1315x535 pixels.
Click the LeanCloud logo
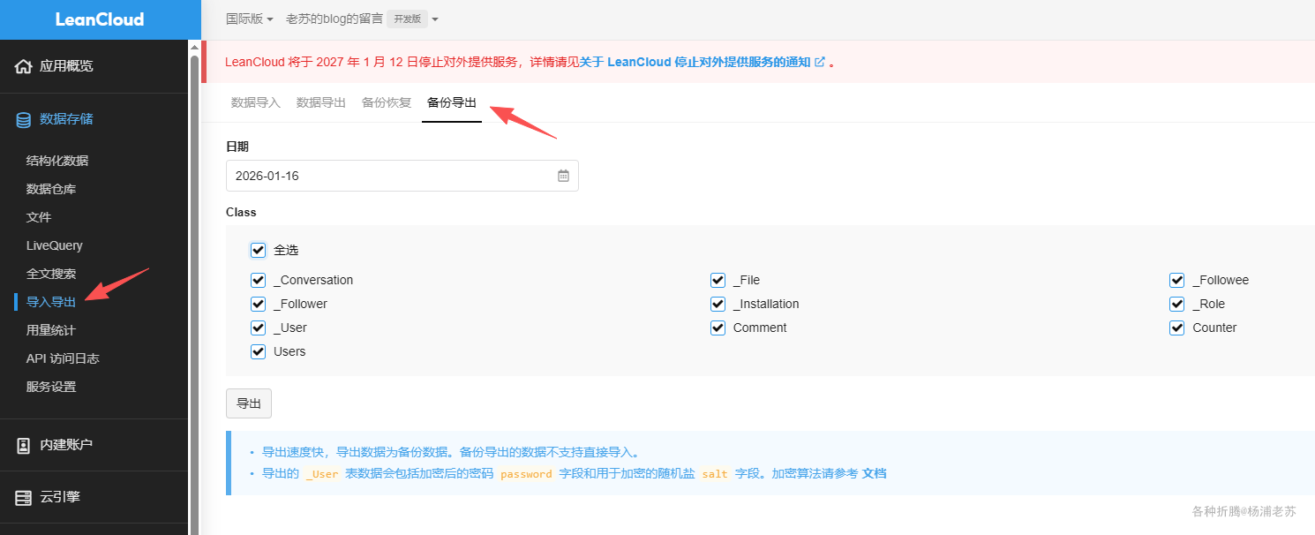[100, 19]
